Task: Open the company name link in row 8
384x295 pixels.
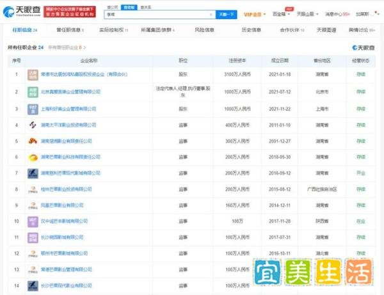Action: pos(66,189)
